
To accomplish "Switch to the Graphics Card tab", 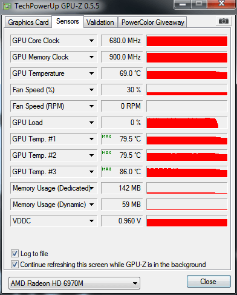I will coord(28,22).
